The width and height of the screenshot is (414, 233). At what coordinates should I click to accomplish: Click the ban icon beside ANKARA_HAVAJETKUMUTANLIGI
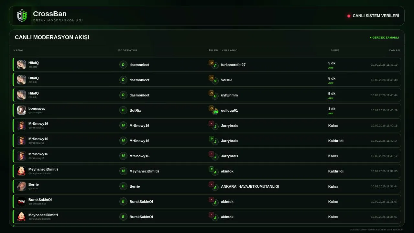[x=211, y=184]
